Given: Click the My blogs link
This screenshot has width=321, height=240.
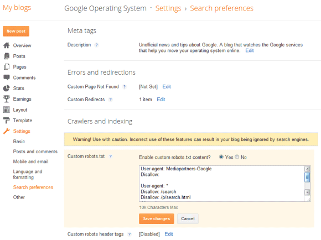Looking at the screenshot, I should pos(17,8).
